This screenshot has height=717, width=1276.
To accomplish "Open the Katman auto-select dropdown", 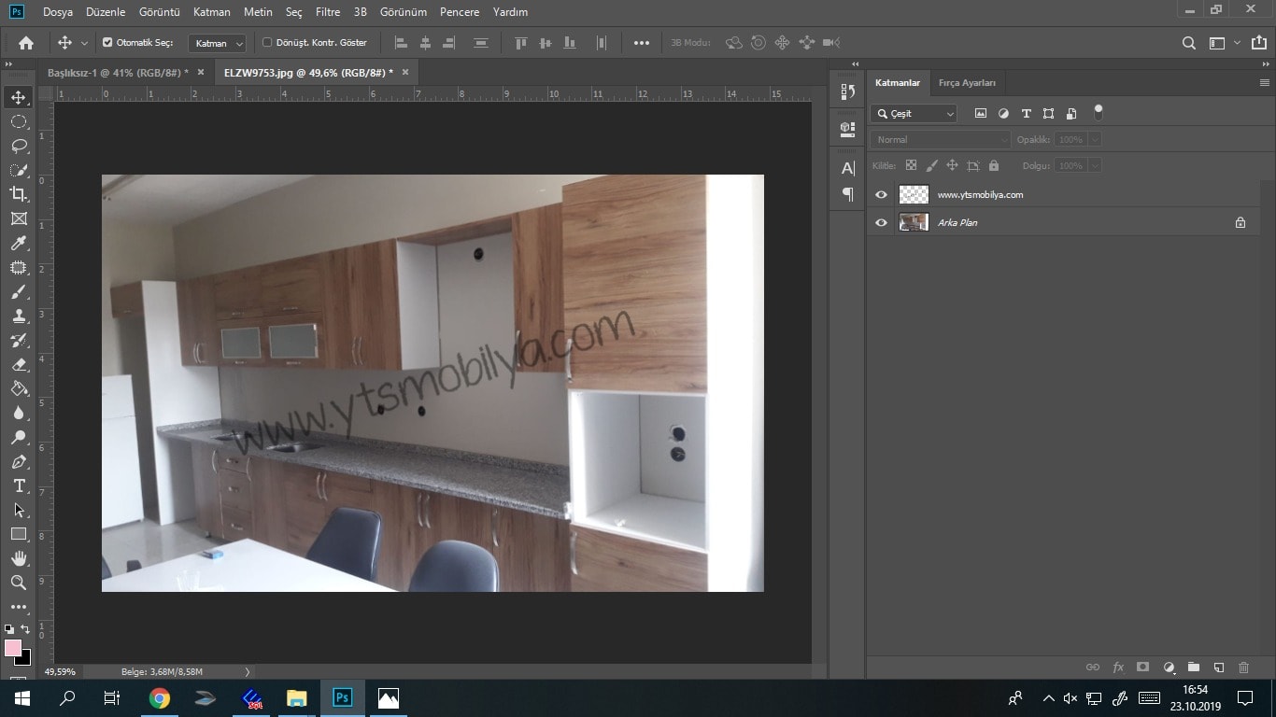I will pyautogui.click(x=218, y=43).
